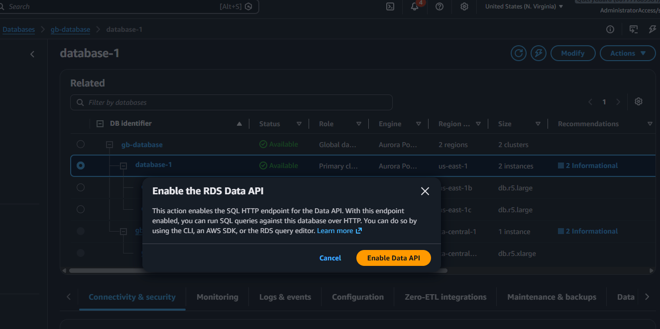Open the gb-database breadcrumb link
The height and width of the screenshot is (329, 660).
click(70, 29)
